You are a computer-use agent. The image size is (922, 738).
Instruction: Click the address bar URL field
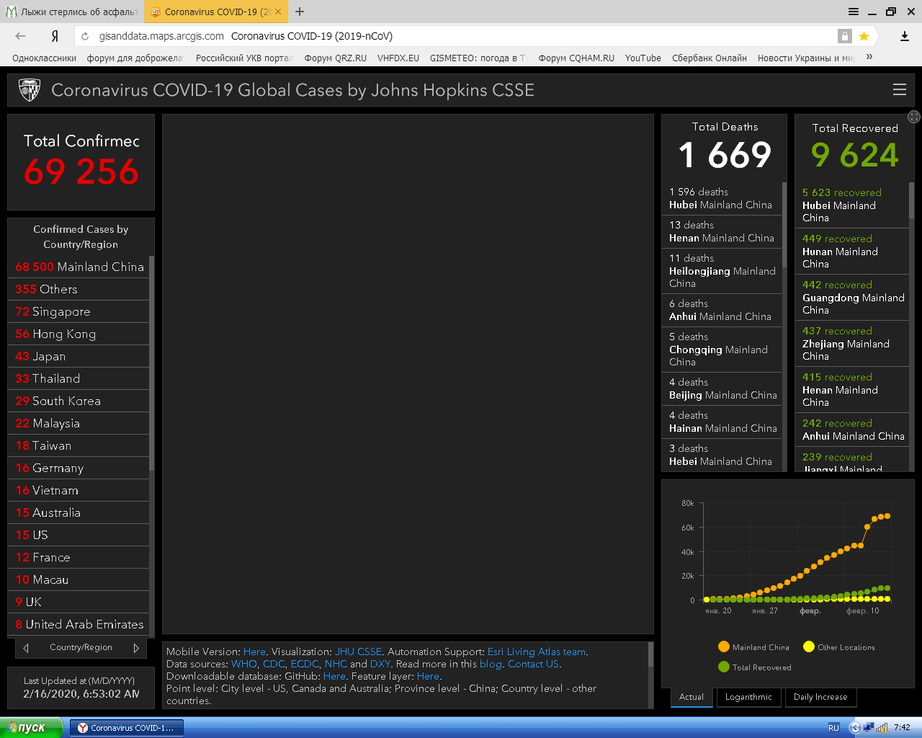click(461, 36)
